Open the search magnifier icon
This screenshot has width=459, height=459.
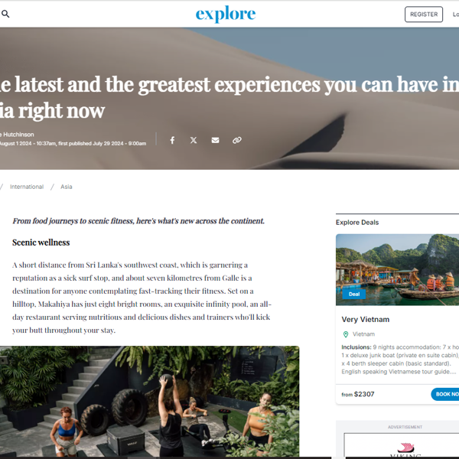5,14
